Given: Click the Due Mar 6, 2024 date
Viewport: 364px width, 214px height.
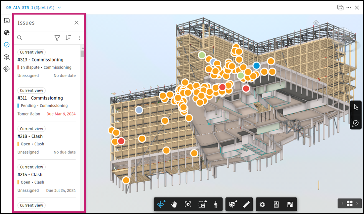Looking at the screenshot, I should 61,114.
